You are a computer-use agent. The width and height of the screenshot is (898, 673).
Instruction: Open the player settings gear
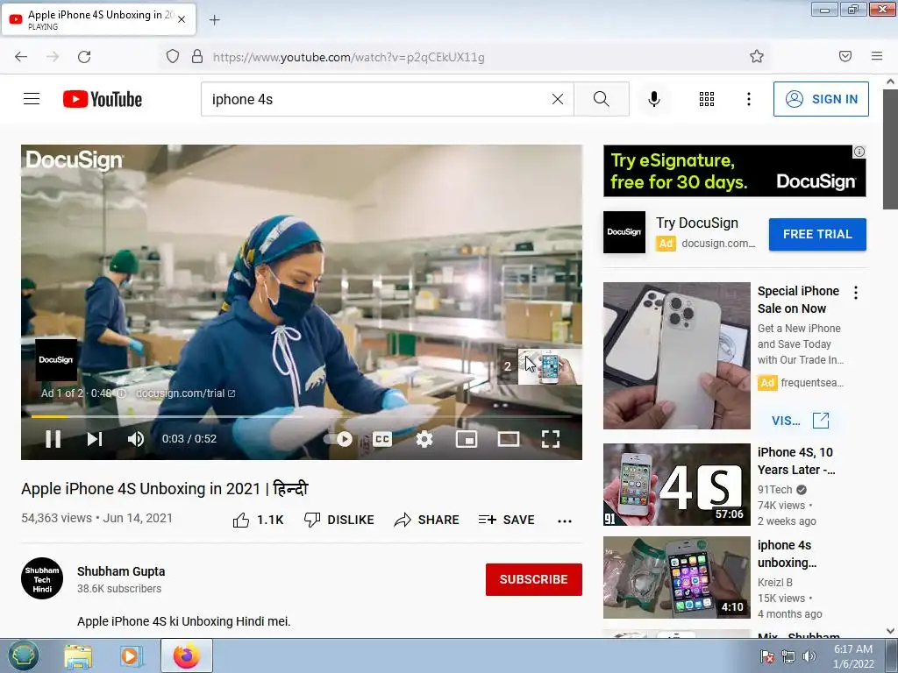424,439
